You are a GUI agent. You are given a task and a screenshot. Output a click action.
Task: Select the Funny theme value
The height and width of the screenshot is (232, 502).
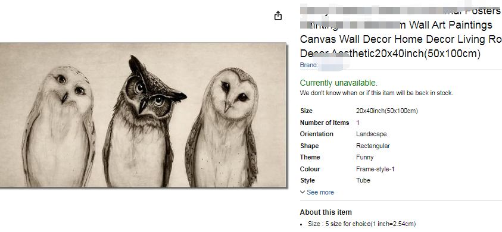364,158
